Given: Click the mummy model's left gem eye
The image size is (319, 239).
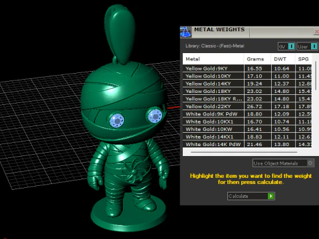Looking at the screenshot, I should [117, 120].
